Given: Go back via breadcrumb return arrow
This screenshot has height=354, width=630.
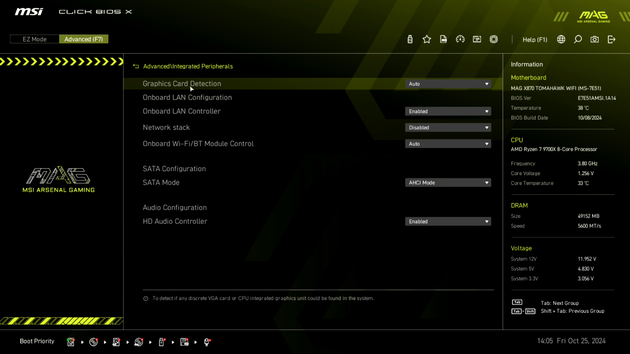Looking at the screenshot, I should (136, 66).
